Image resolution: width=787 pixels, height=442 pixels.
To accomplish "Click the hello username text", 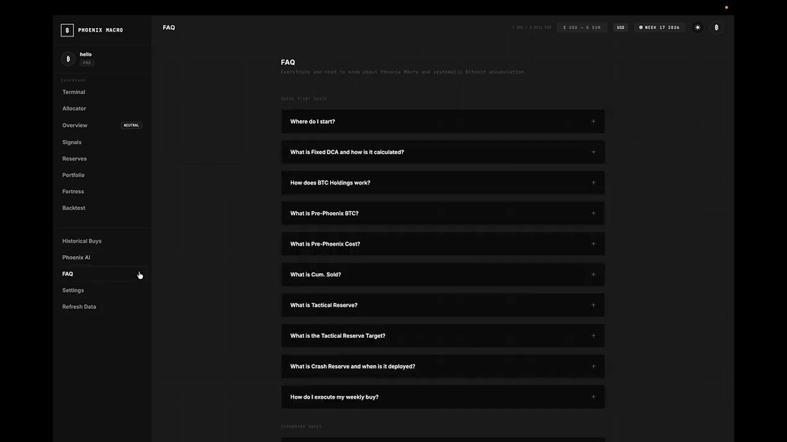I will [x=86, y=55].
